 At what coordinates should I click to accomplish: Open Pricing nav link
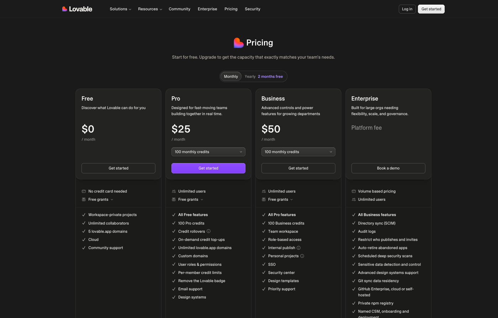231,9
